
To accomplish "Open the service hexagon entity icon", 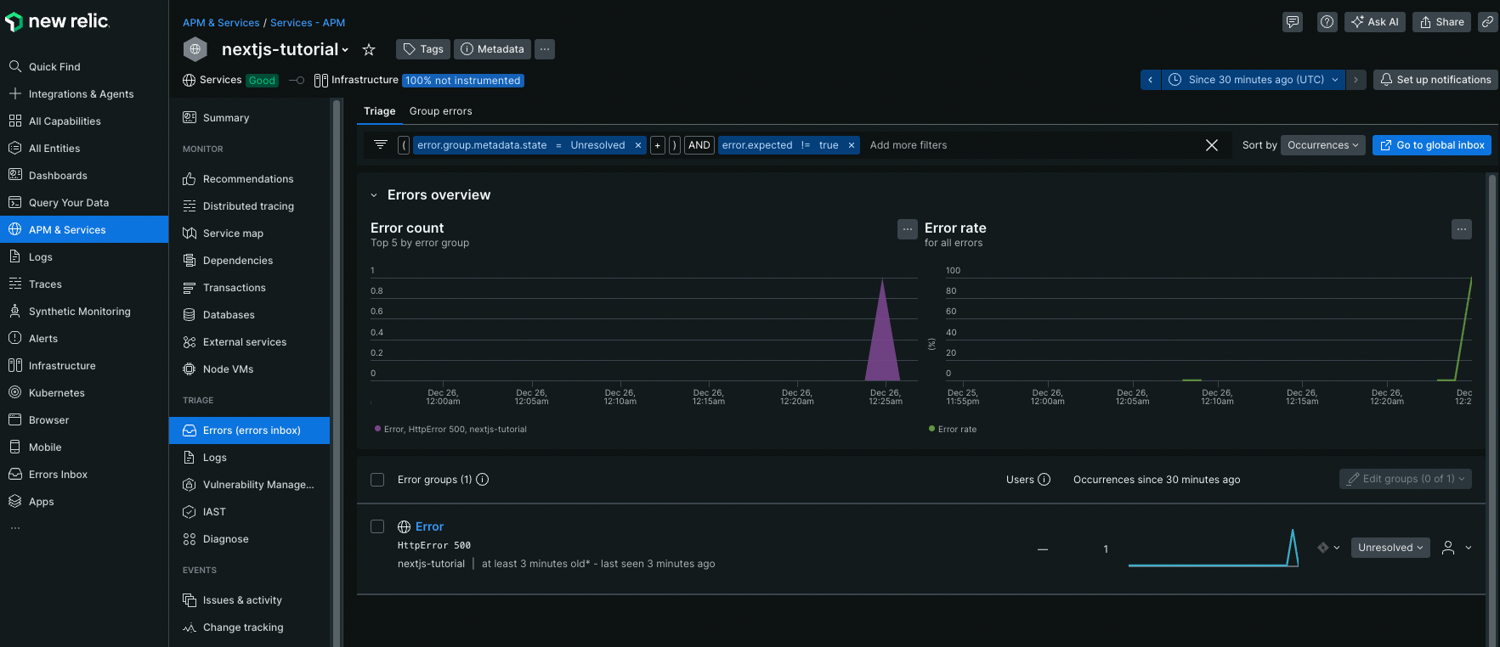I will (195, 49).
